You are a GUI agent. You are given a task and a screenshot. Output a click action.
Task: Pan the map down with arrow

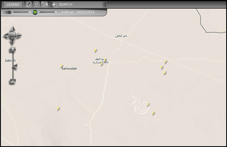click(x=13, y=42)
